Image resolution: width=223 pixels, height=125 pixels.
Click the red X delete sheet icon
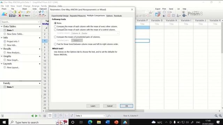[20, 16]
